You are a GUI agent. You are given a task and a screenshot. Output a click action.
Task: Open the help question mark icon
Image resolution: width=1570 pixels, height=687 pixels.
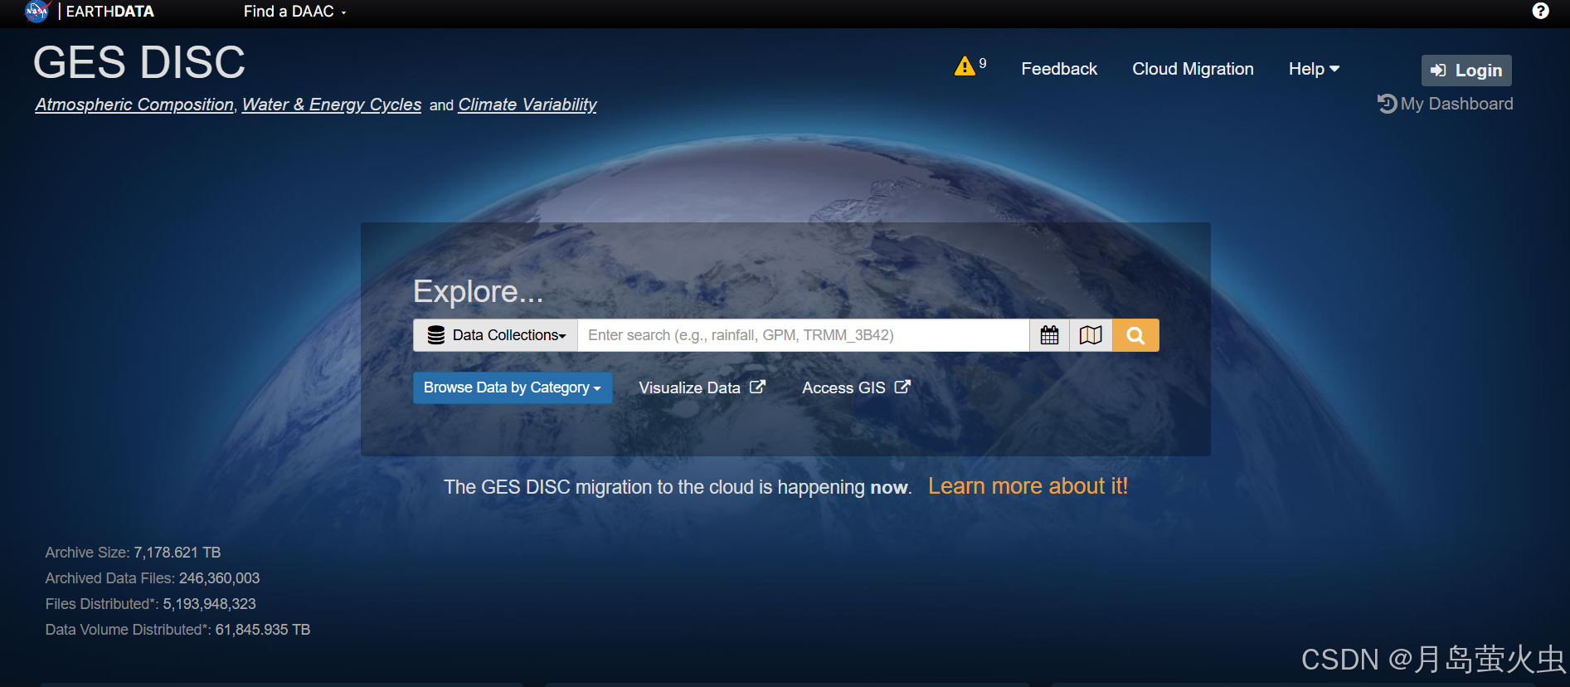coord(1540,11)
